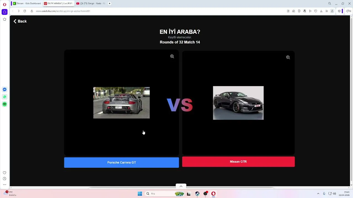353x198 pixels.
Task: Open the taskbar app with red badge
Action: (x=205, y=194)
